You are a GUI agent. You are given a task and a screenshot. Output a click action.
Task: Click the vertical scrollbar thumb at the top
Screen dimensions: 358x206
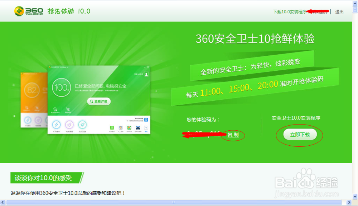[x=355, y=10]
